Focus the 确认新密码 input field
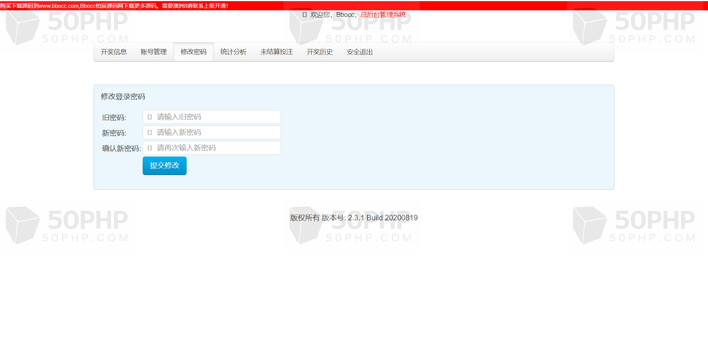This screenshot has width=708, height=343. pyautogui.click(x=212, y=148)
